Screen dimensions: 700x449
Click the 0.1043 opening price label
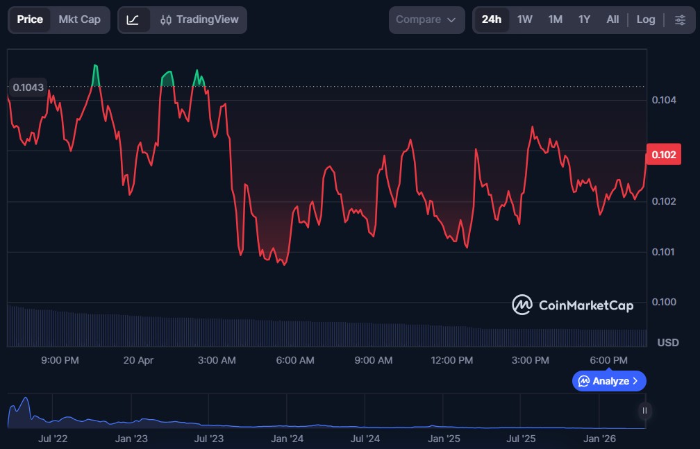[28, 87]
